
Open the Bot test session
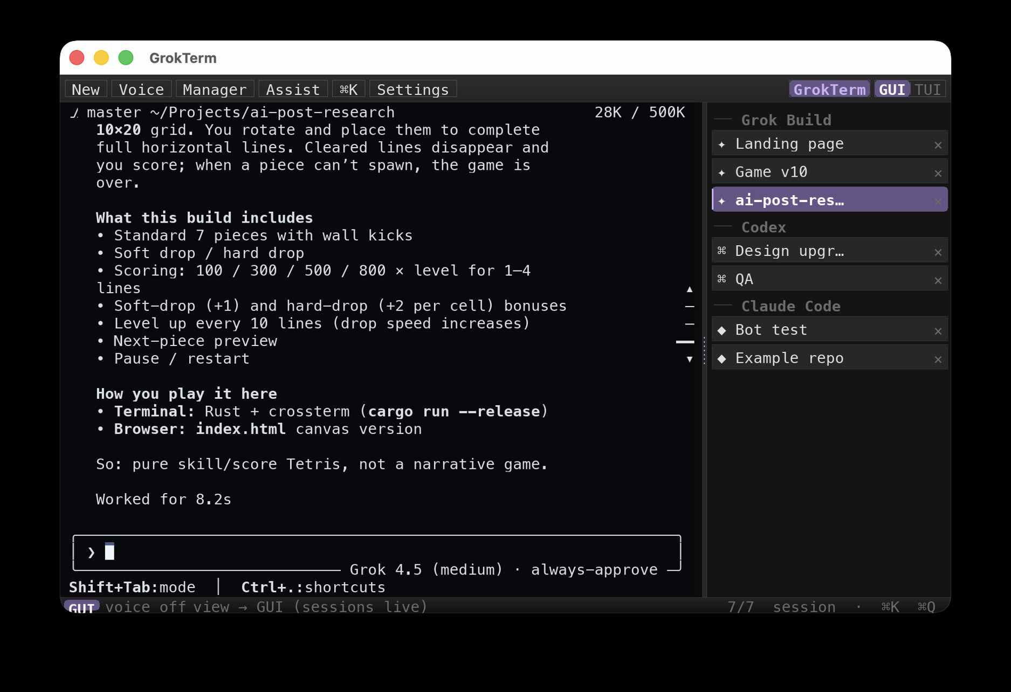coord(829,329)
